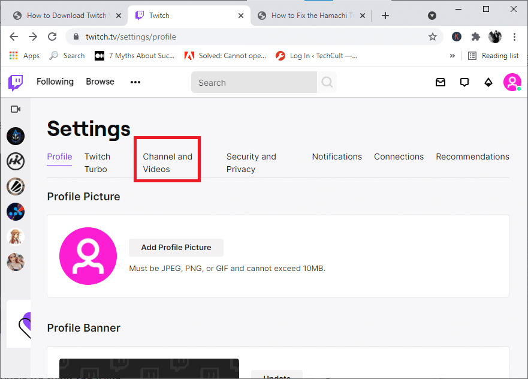Select the Channel and Videos tab
This screenshot has height=379, width=528.
pyautogui.click(x=167, y=163)
